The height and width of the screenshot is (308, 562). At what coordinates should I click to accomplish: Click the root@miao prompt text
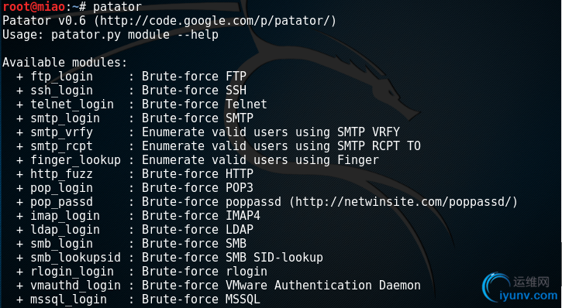[34, 6]
